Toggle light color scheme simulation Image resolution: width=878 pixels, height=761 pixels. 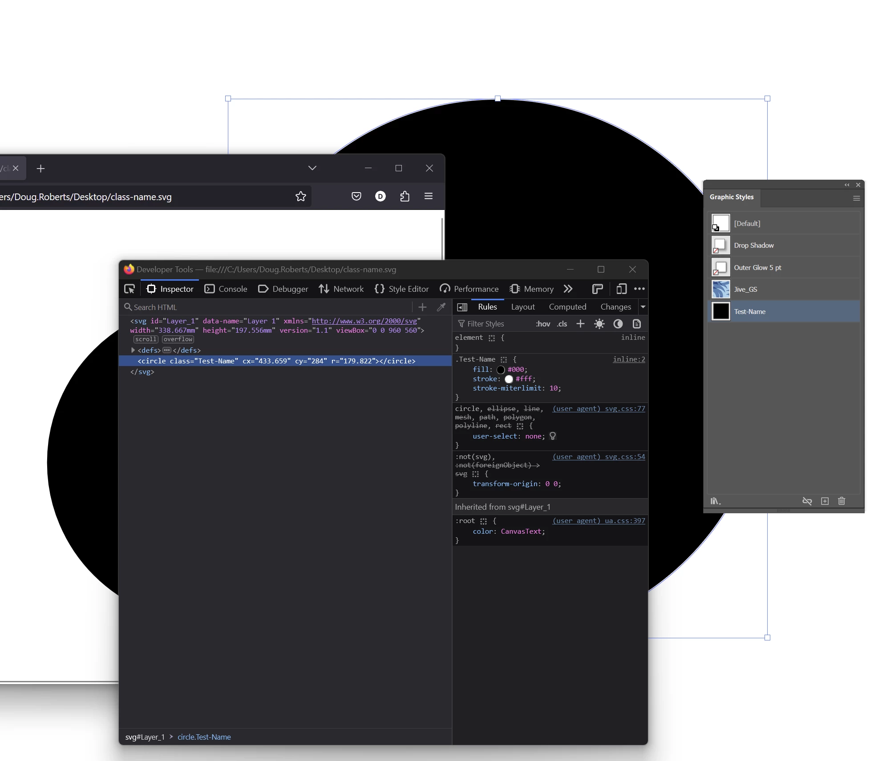point(599,324)
